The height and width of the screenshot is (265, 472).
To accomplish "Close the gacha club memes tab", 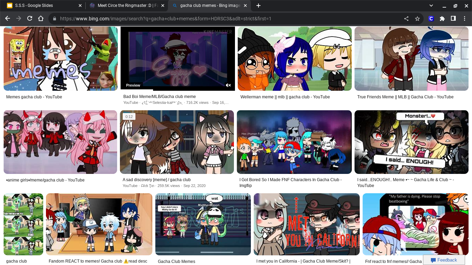I will [x=245, y=6].
